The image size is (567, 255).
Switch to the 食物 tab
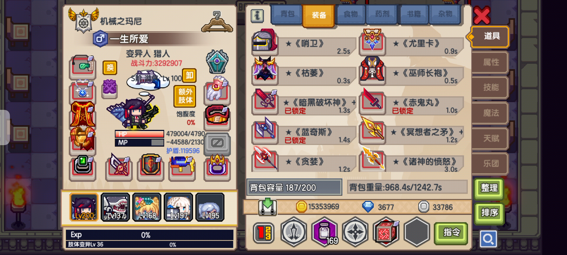351,14
